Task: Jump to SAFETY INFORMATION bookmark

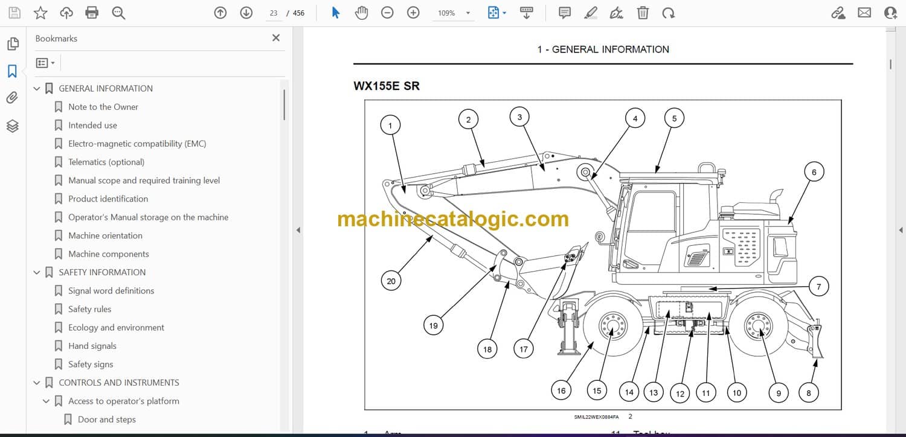Action: tap(102, 272)
